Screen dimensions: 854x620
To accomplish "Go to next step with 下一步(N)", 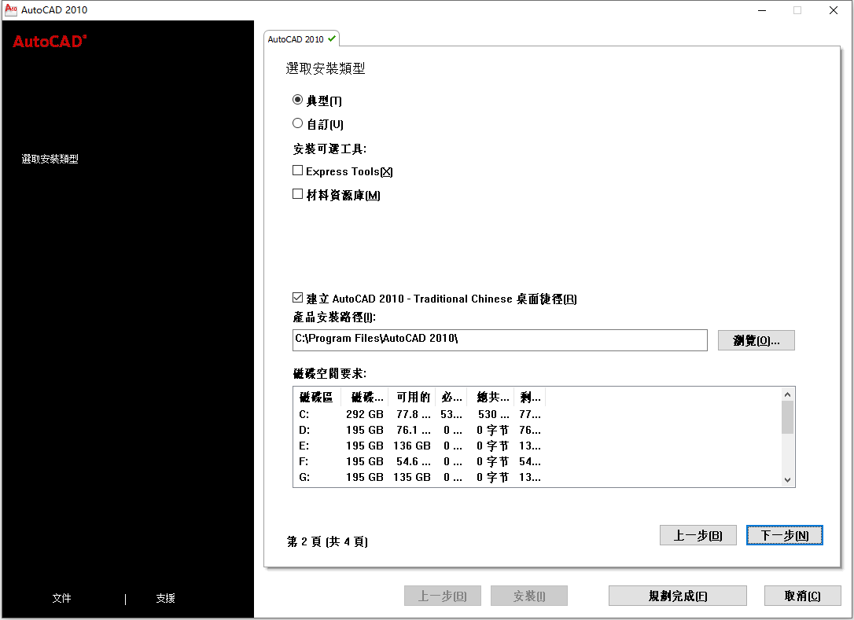I will 784,535.
